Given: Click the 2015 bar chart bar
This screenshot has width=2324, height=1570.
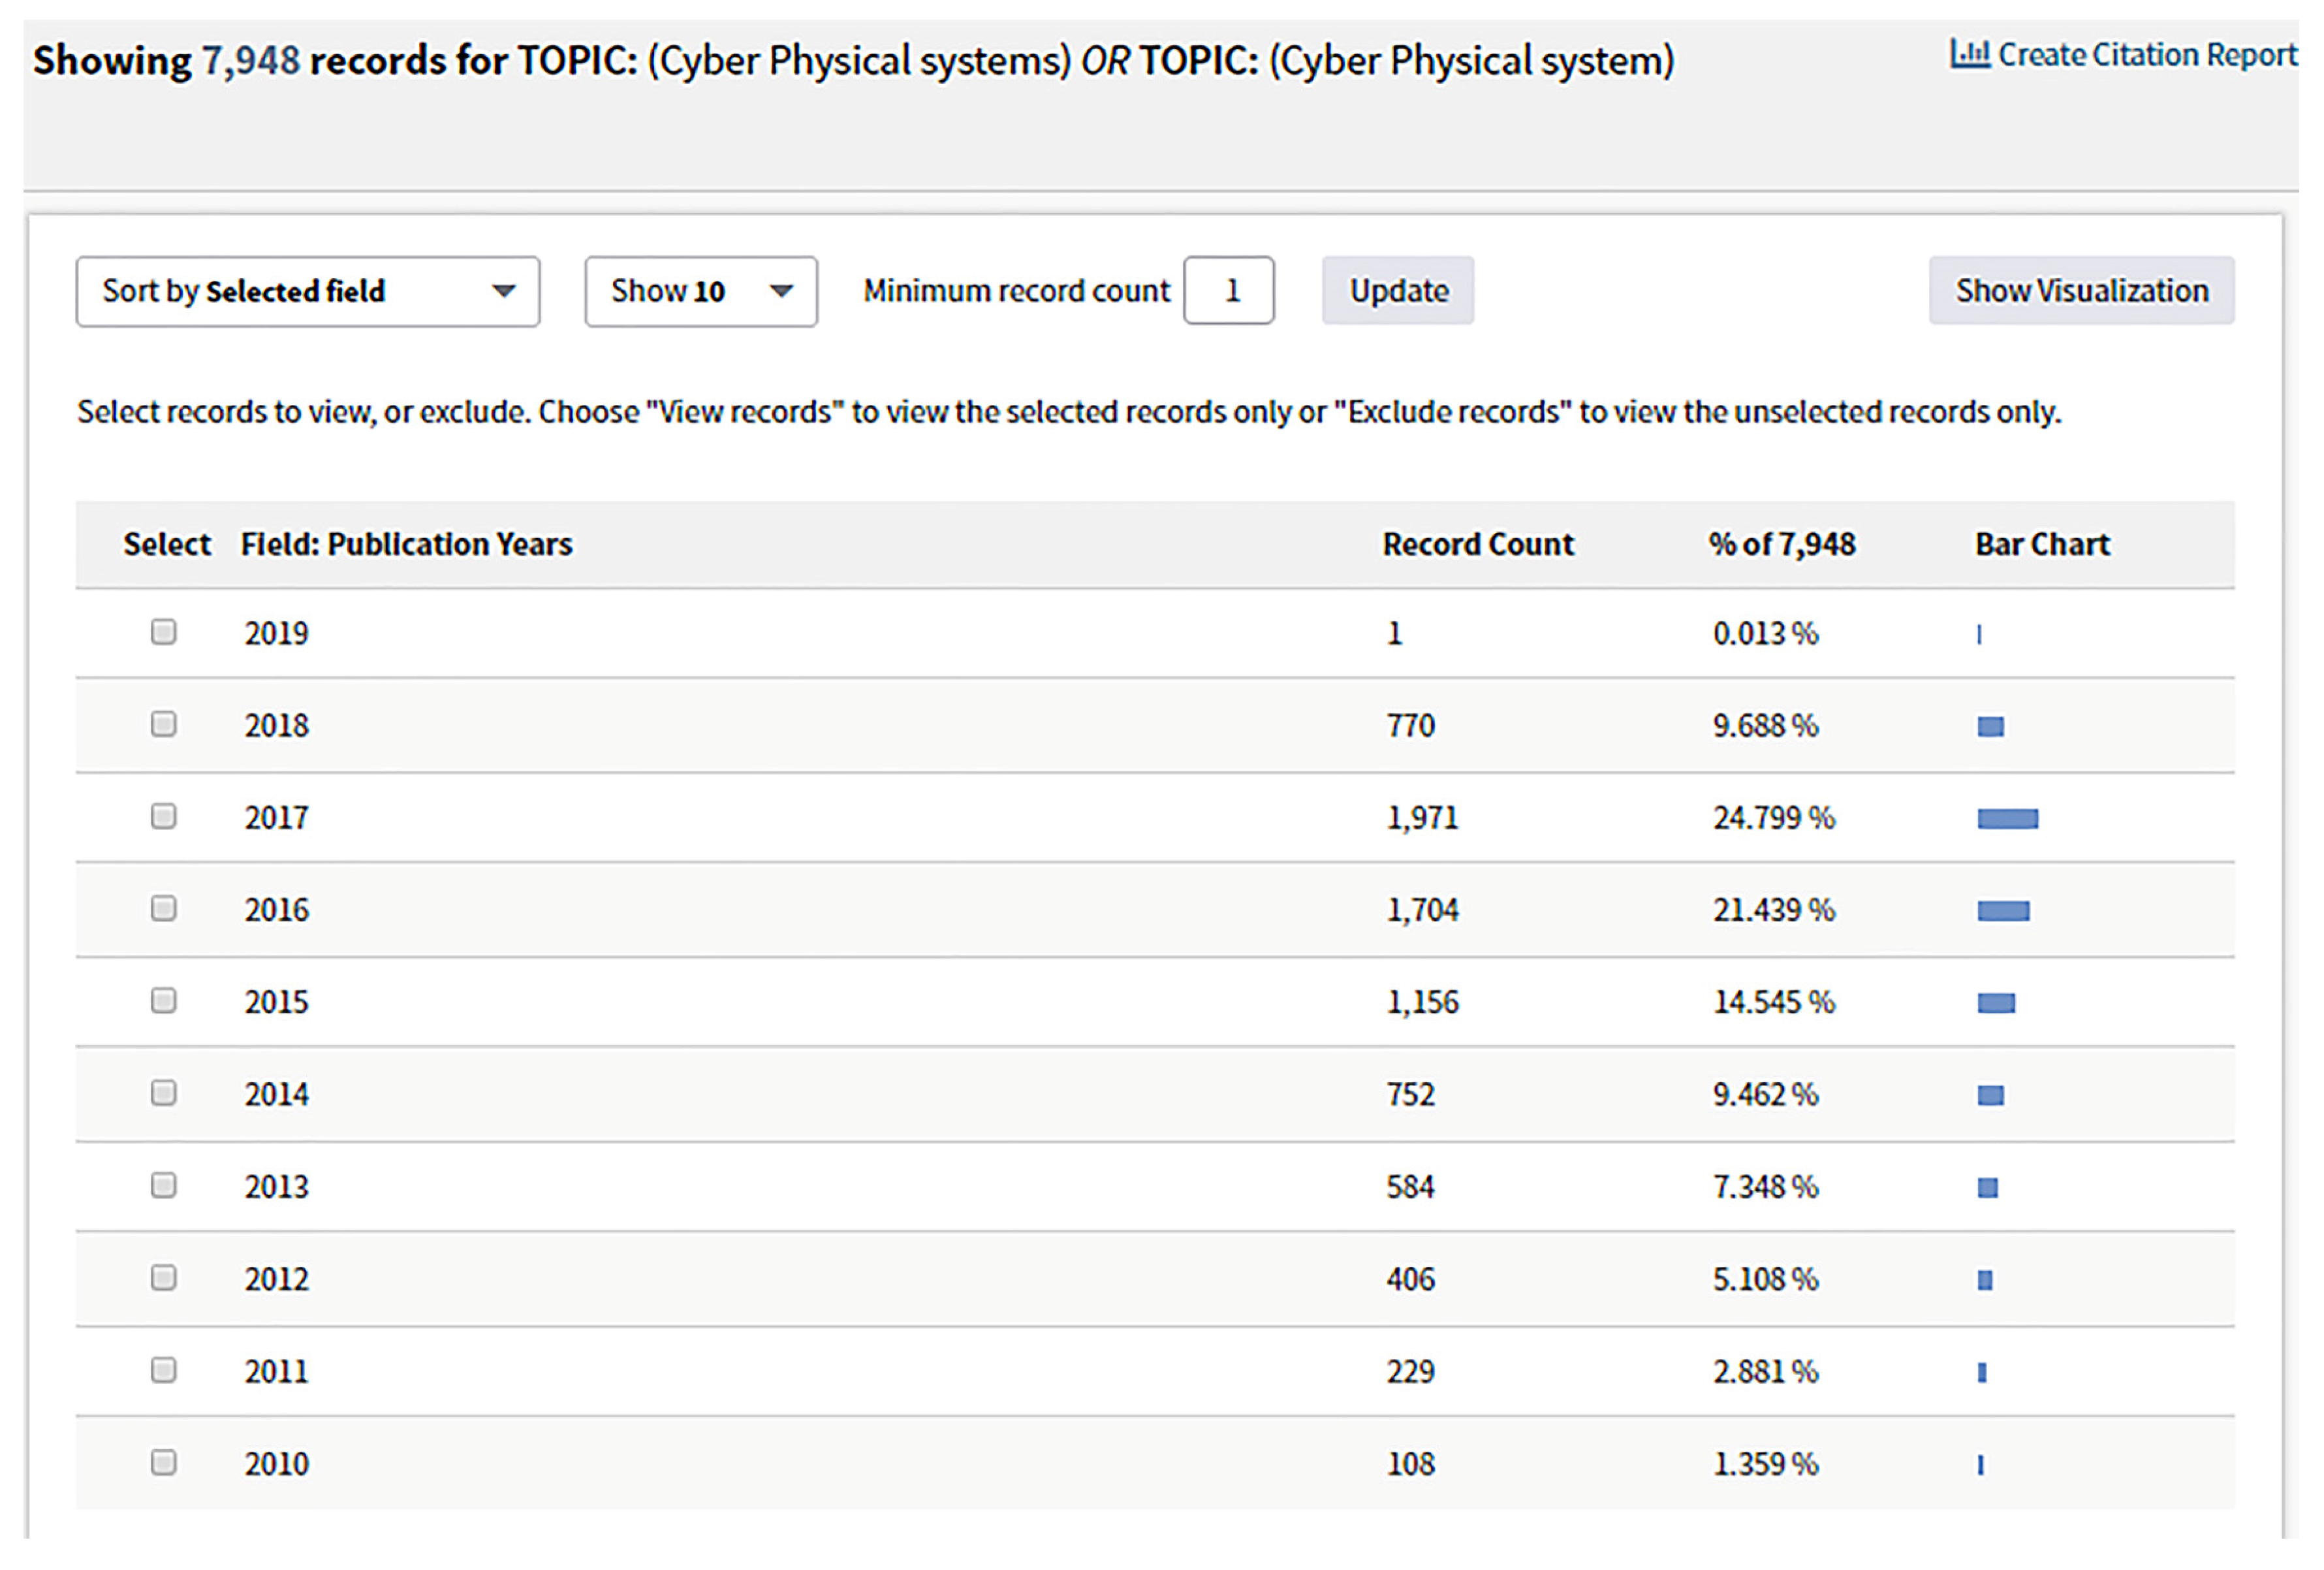Looking at the screenshot, I should click(x=1996, y=1004).
